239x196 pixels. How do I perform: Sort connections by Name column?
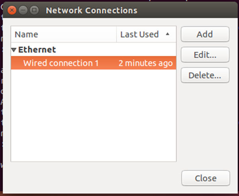64,34
